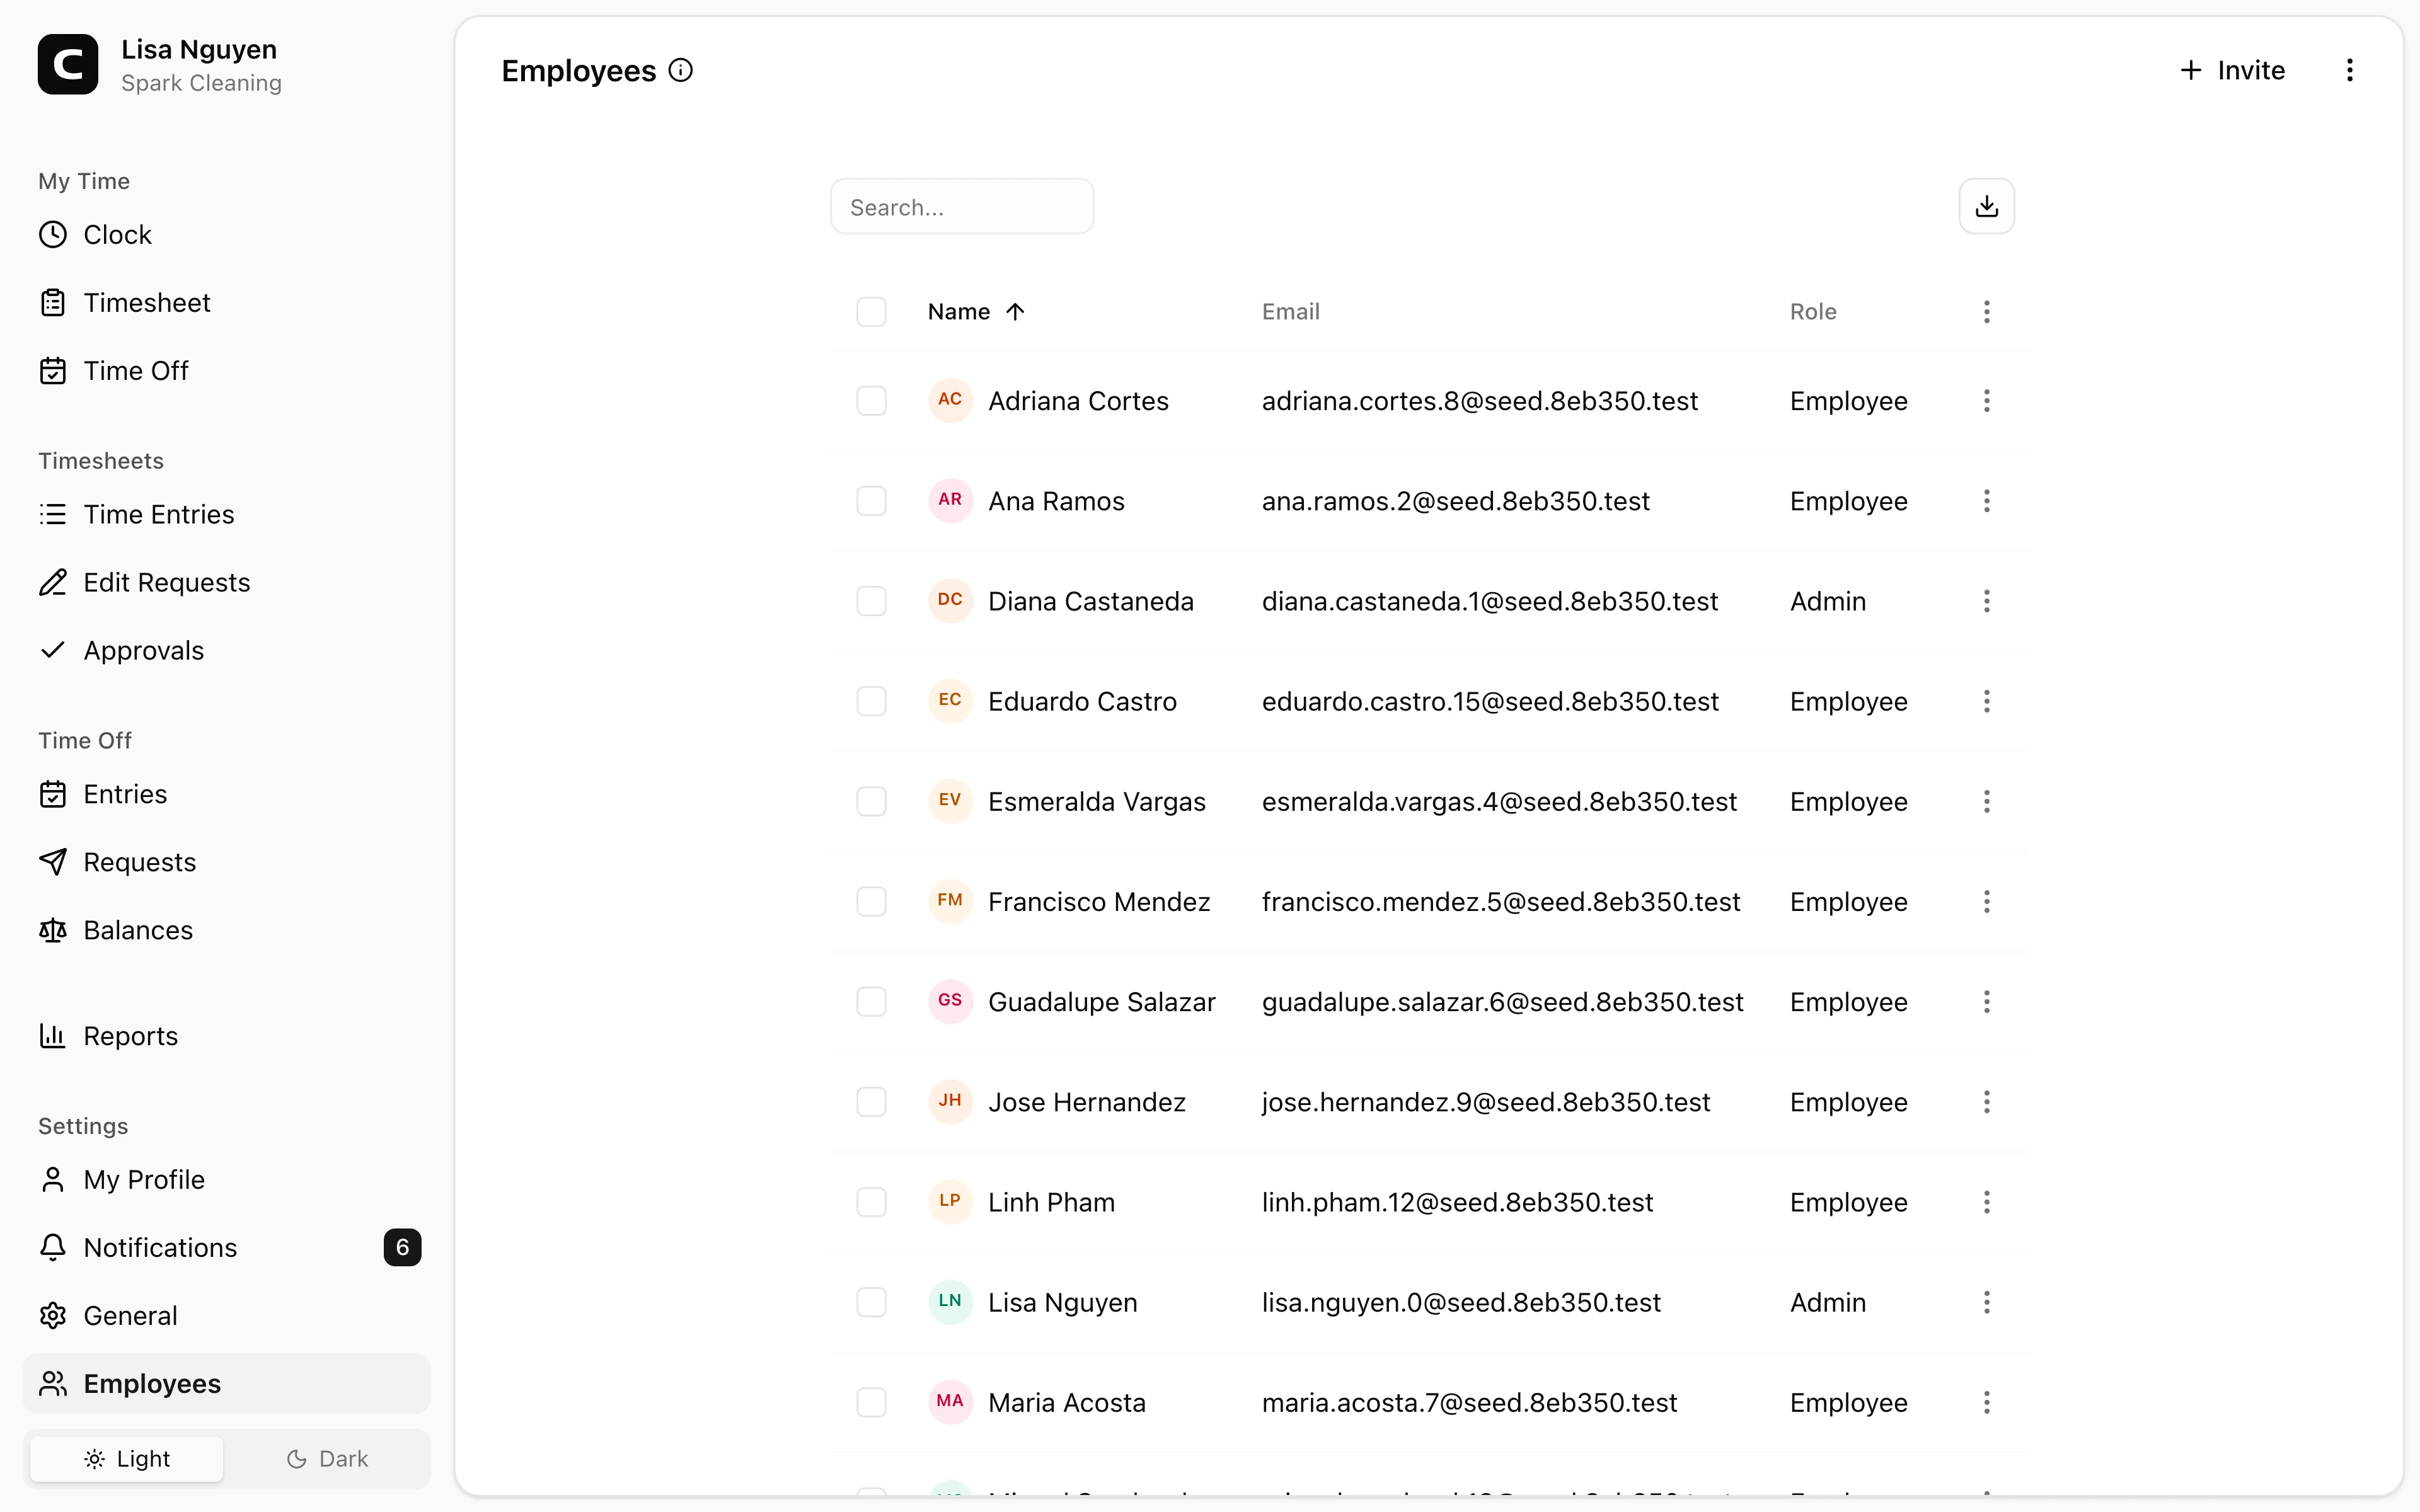The width and height of the screenshot is (2420, 1512).
Task: Click the download export icon
Action: [x=1986, y=206]
